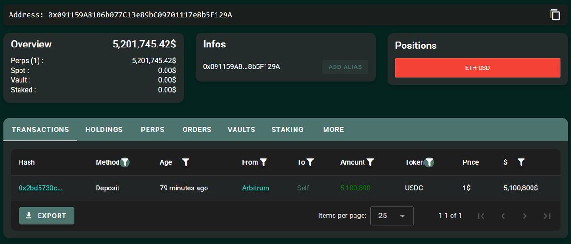Image resolution: width=571 pixels, height=244 pixels.
Task: Click the USDC token cell
Action: click(x=413, y=188)
